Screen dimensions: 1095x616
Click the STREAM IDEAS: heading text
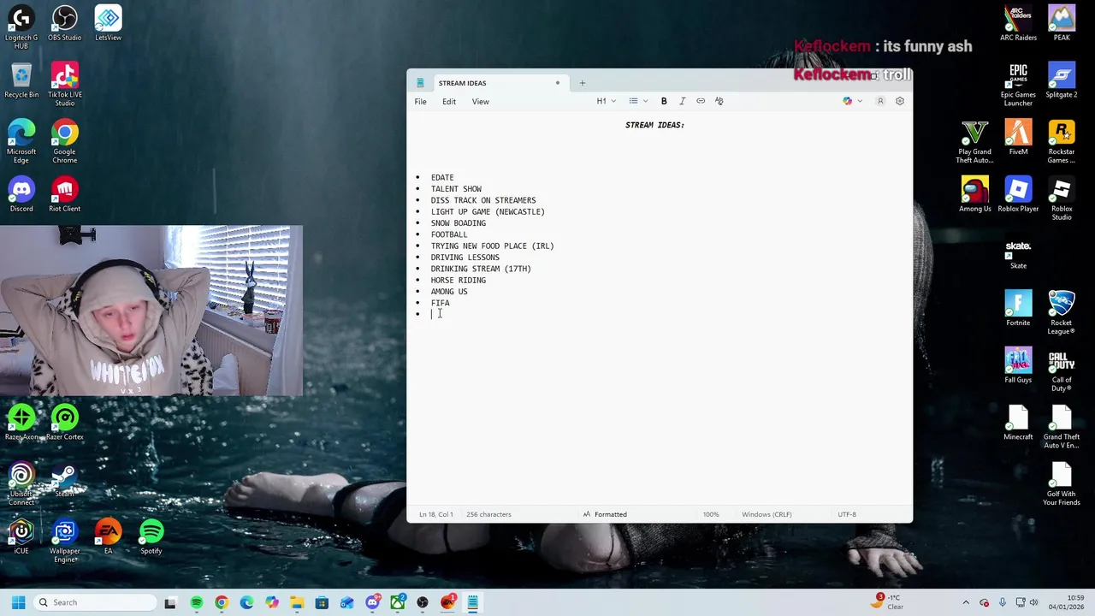click(654, 125)
